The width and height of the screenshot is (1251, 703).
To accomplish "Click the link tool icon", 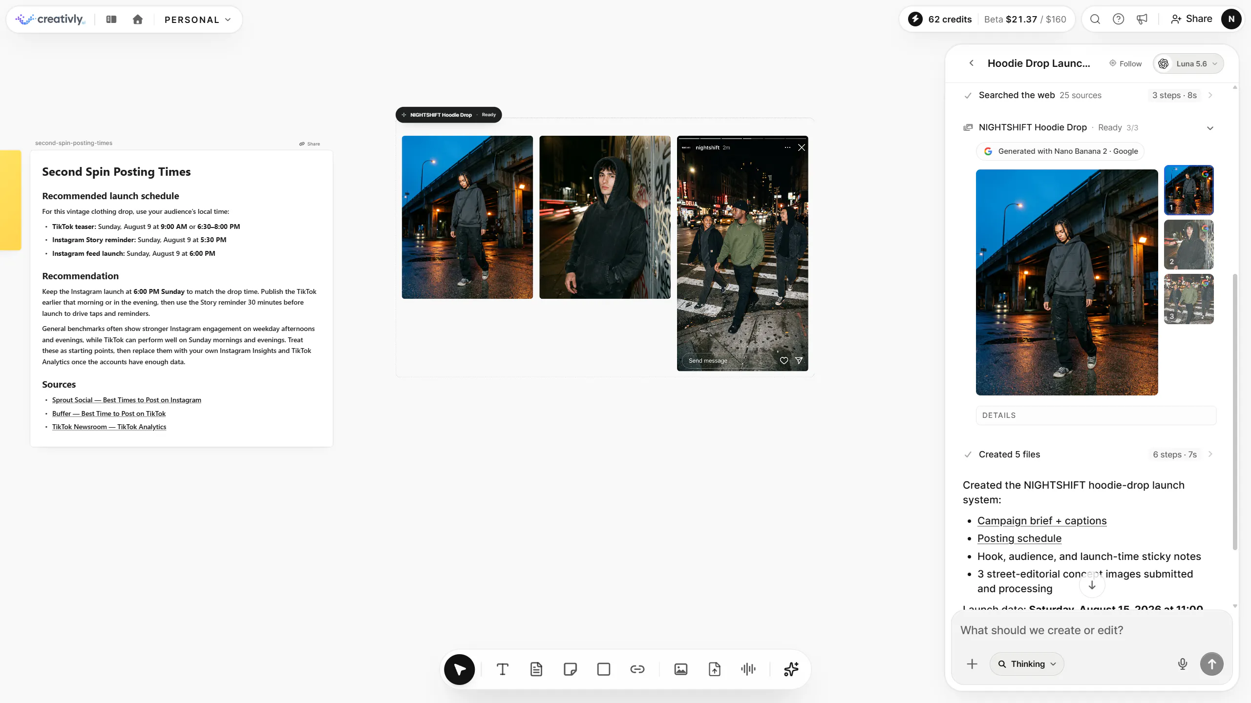I will 637,669.
